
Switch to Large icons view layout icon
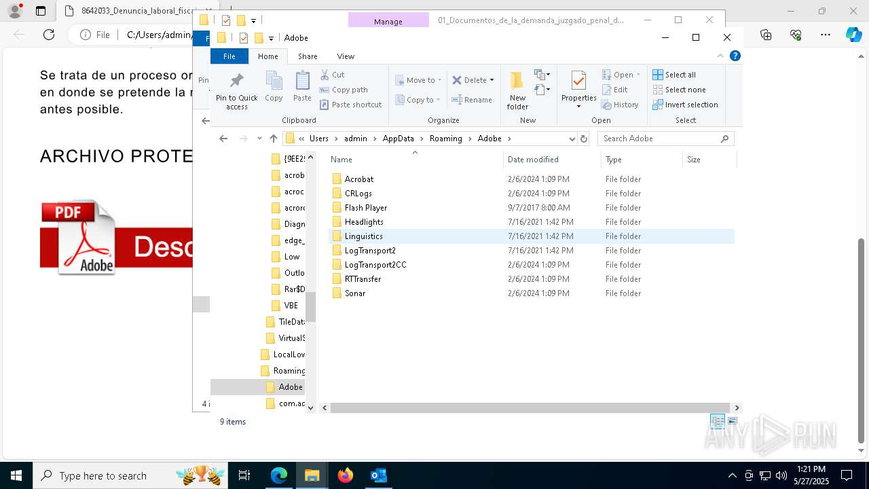coord(732,422)
